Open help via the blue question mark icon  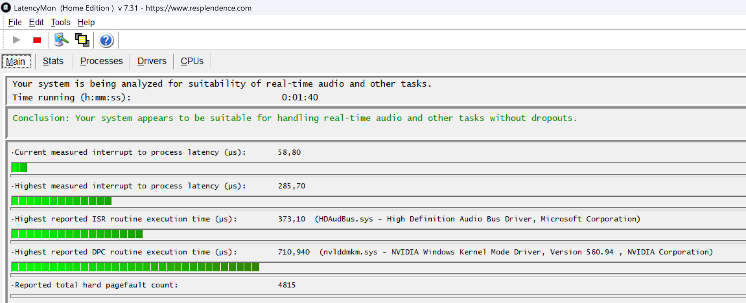106,40
